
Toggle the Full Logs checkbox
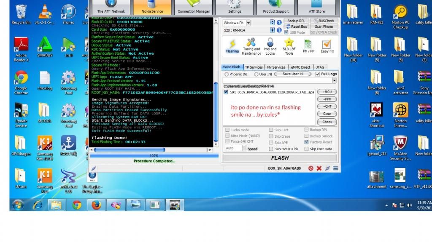tap(318, 74)
